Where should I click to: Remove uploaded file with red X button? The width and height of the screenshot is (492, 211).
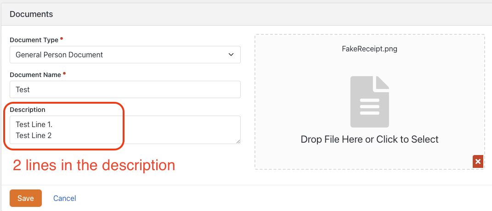point(478,161)
